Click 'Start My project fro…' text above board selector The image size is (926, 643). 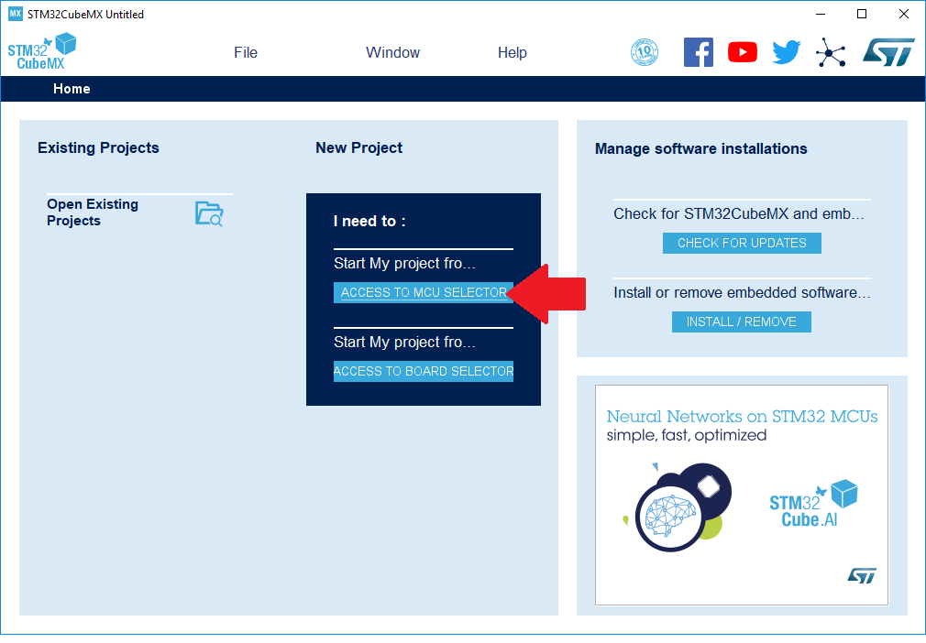coord(404,343)
